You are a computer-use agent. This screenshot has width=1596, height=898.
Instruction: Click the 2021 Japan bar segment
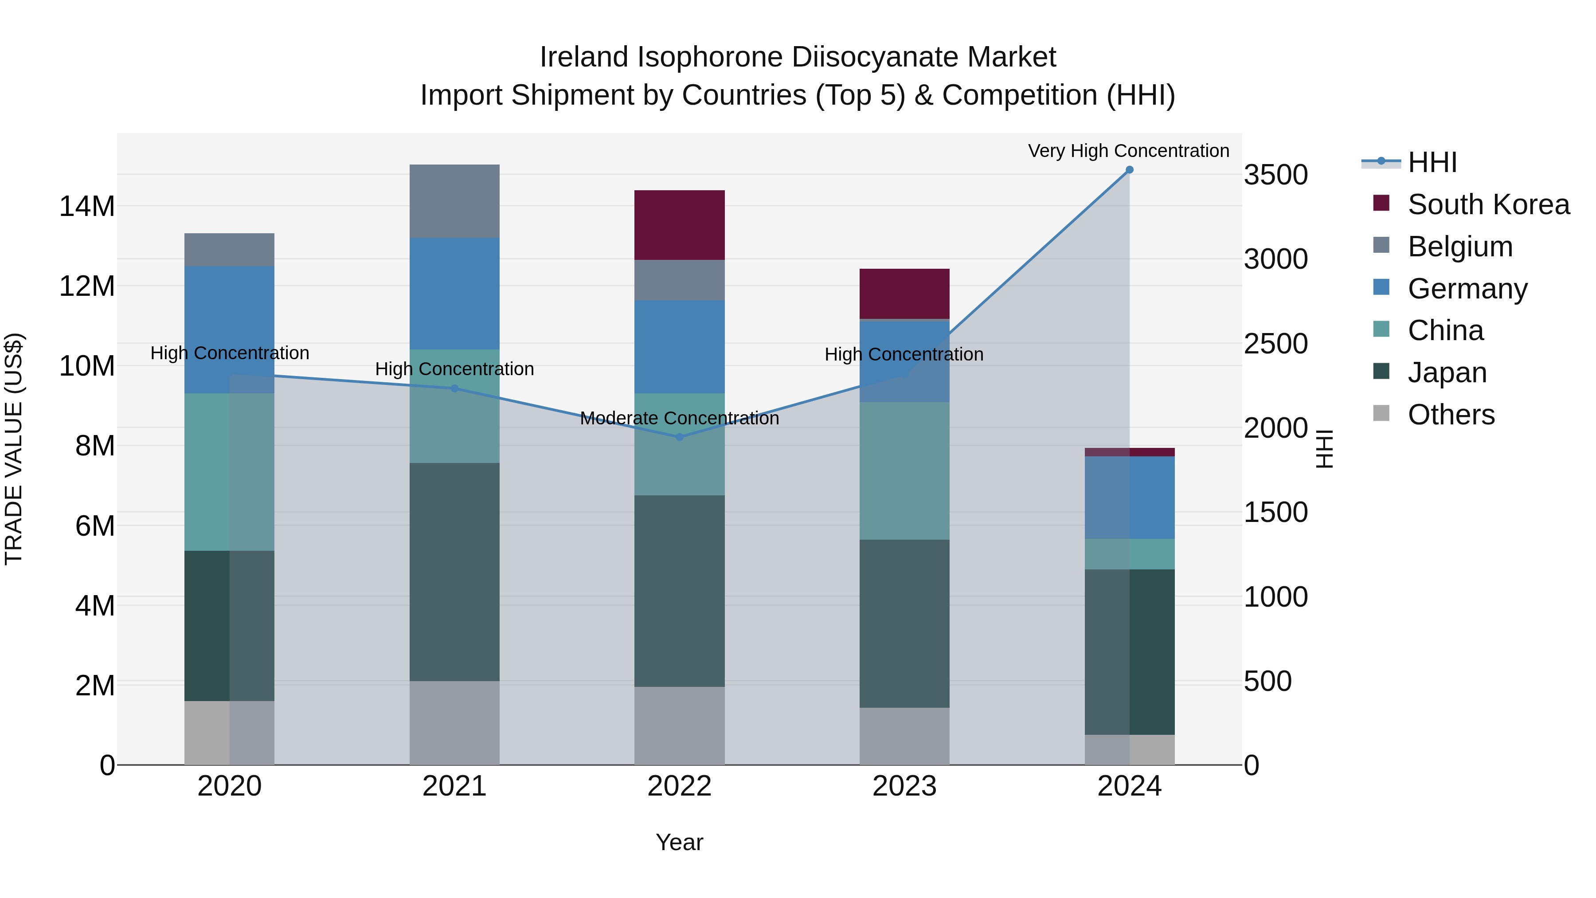click(455, 572)
